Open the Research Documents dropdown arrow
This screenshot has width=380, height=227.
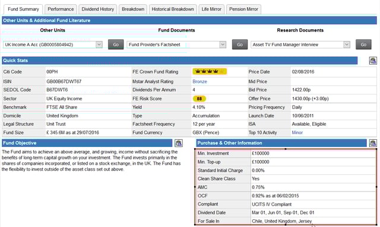point(347,44)
